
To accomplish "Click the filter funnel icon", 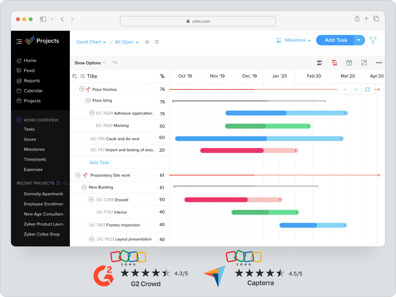I will 373,40.
